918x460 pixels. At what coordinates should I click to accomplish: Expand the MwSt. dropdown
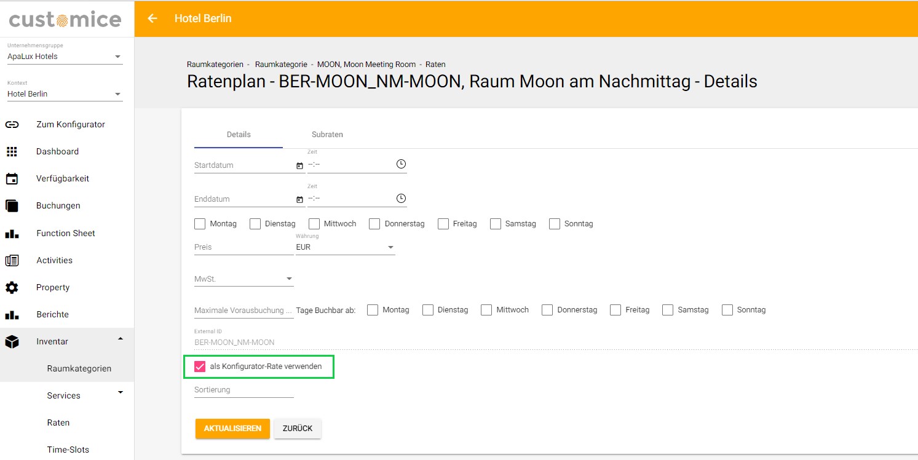pyautogui.click(x=244, y=279)
